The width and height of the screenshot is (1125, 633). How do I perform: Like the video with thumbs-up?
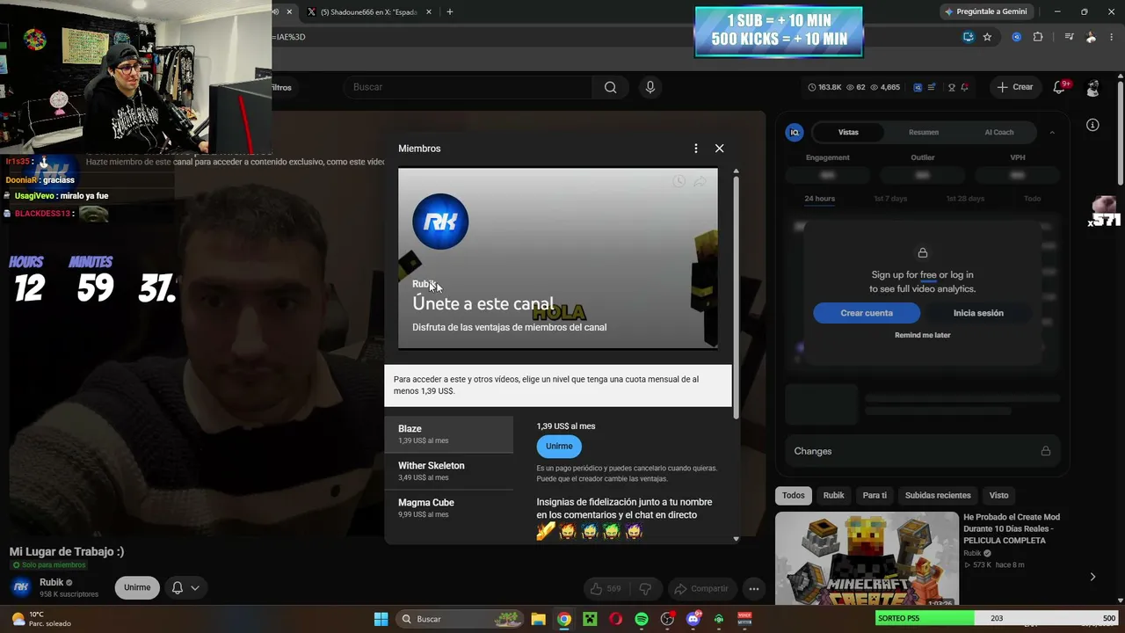[x=605, y=588]
